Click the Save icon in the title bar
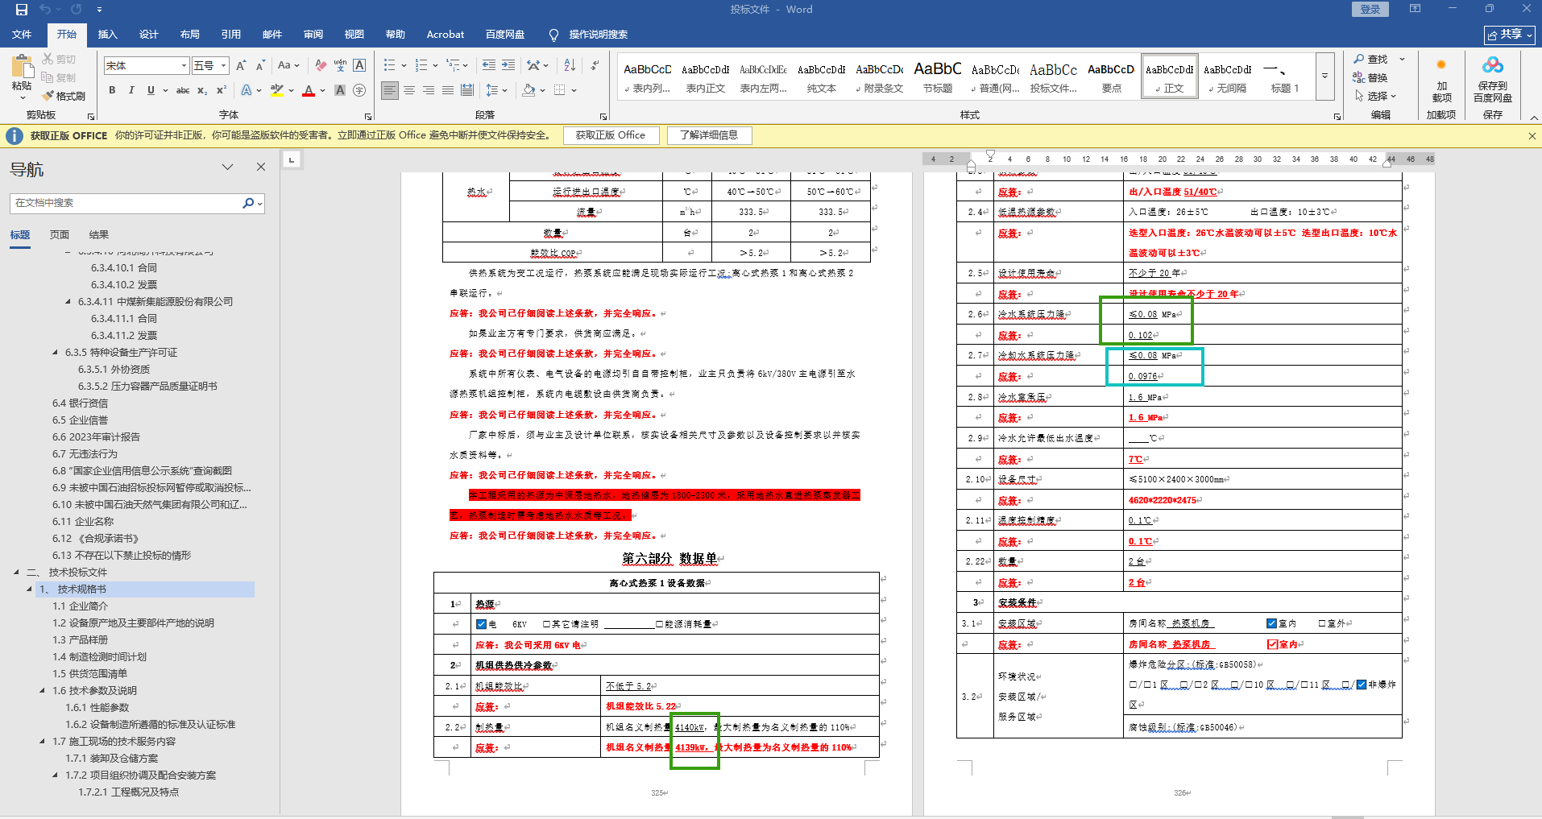Viewport: 1542px width, 819px height. click(x=22, y=10)
